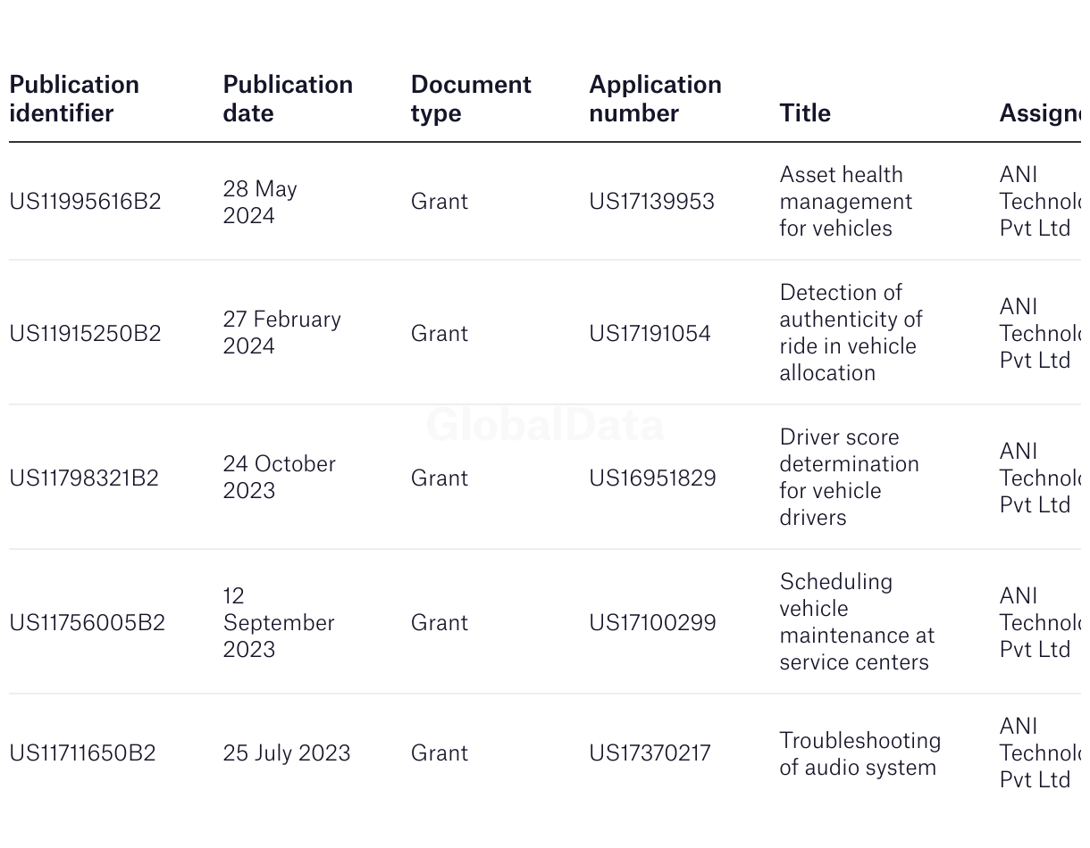Open Troubleshooting of audio system title
This screenshot has height=848, width=1090.
tap(859, 754)
